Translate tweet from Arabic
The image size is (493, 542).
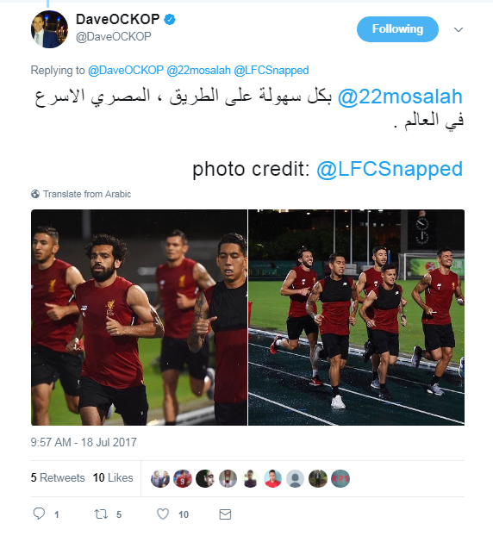tap(87, 194)
